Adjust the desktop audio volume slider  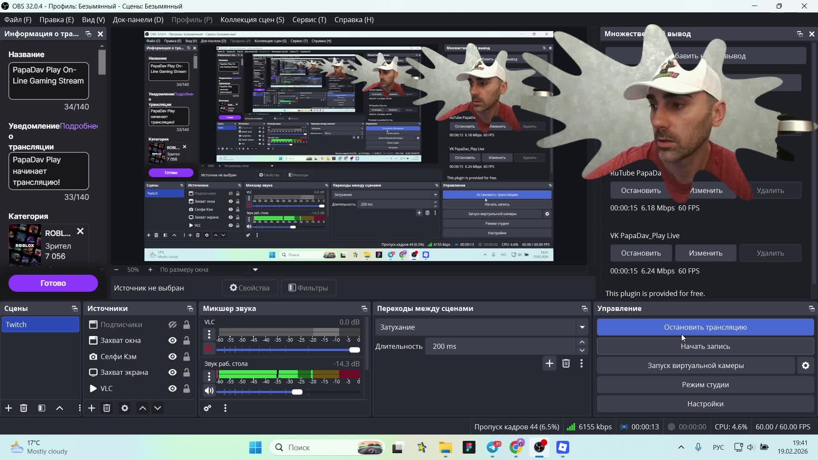(297, 392)
